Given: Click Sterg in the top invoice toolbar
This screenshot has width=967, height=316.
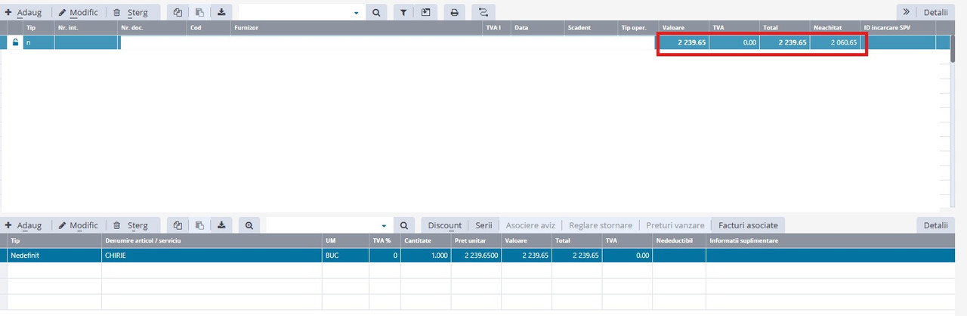Looking at the screenshot, I should coord(131,12).
